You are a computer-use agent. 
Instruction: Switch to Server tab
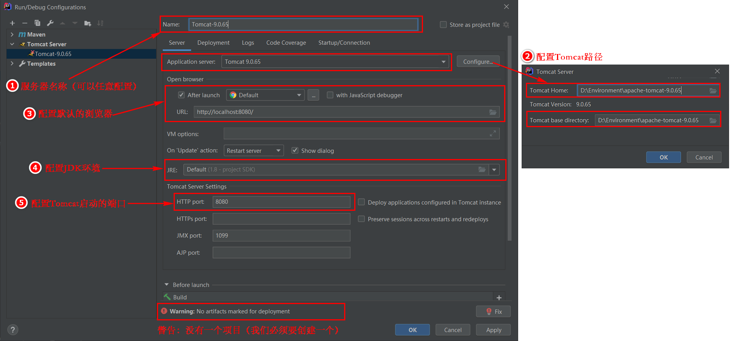[177, 43]
